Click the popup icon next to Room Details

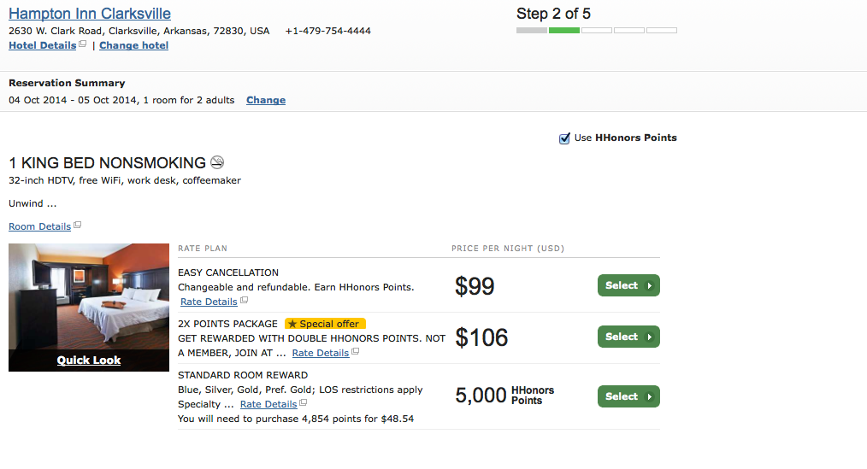coord(78,225)
